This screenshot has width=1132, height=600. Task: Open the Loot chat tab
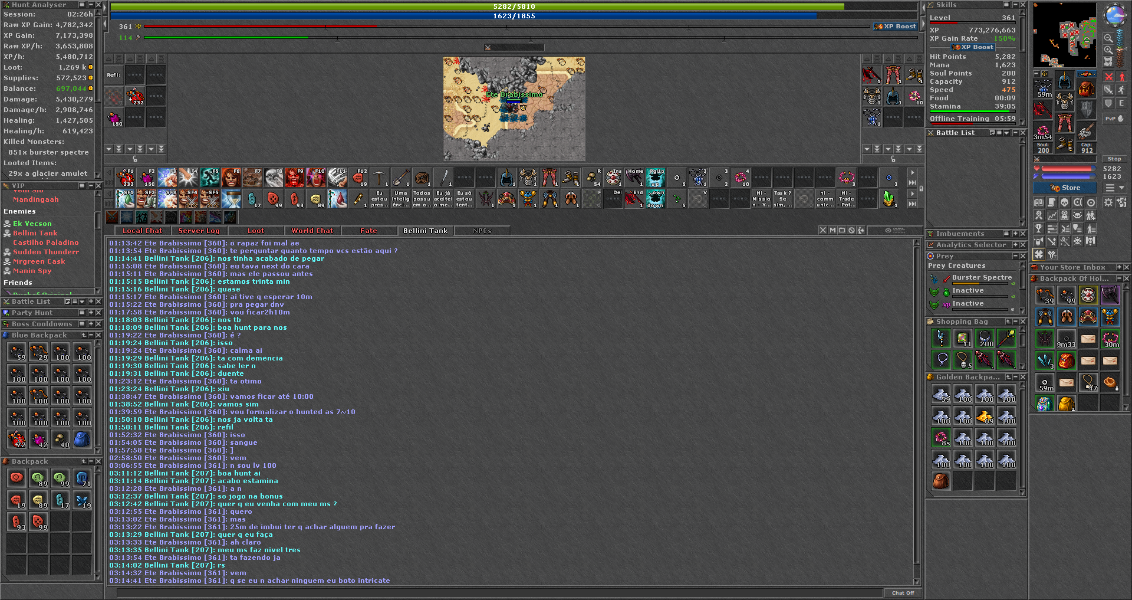pos(256,231)
